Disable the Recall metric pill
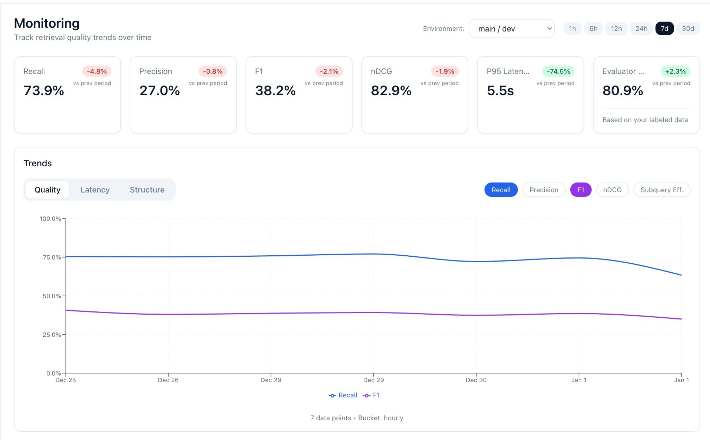Image resolution: width=710 pixels, height=440 pixels. tap(501, 190)
